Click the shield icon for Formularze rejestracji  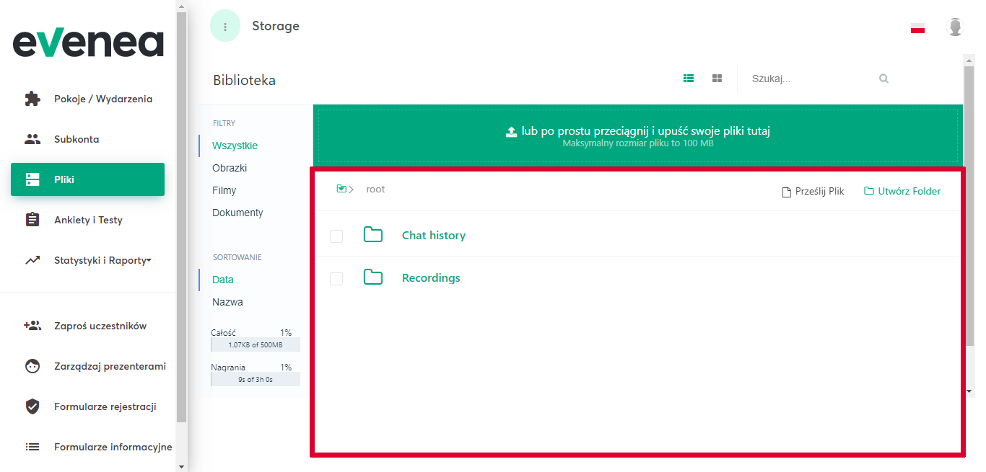32,406
